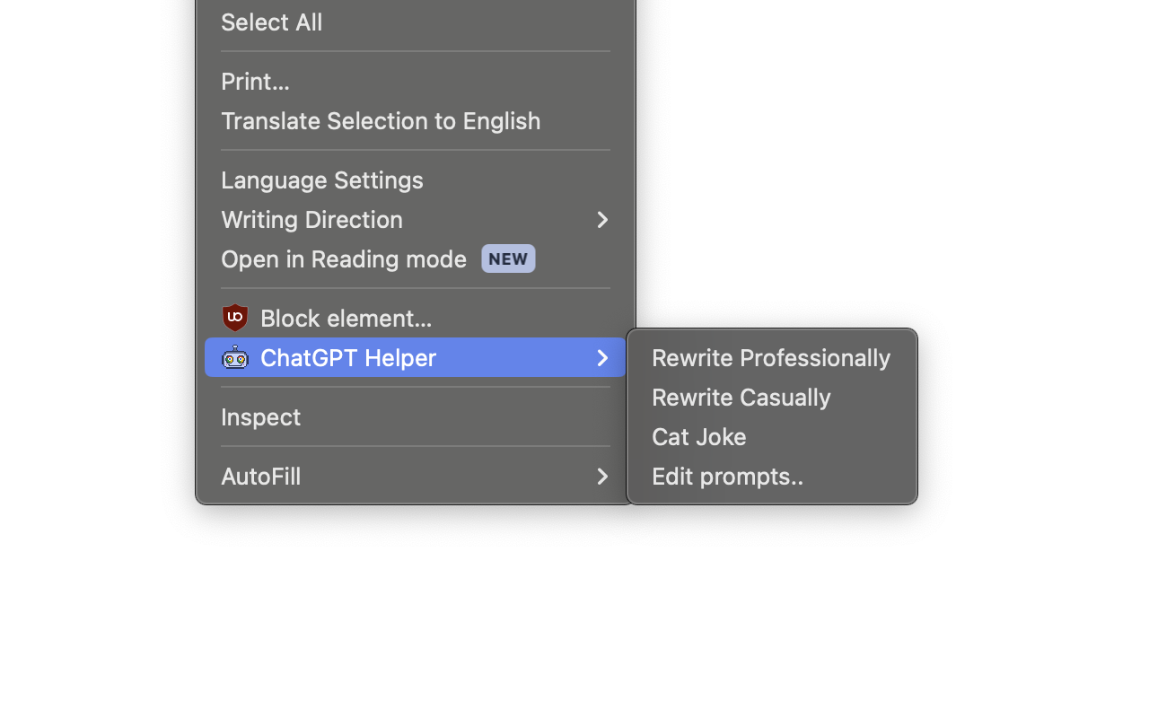The image size is (1149, 718).
Task: Select Inspect from the menu
Action: click(x=260, y=416)
